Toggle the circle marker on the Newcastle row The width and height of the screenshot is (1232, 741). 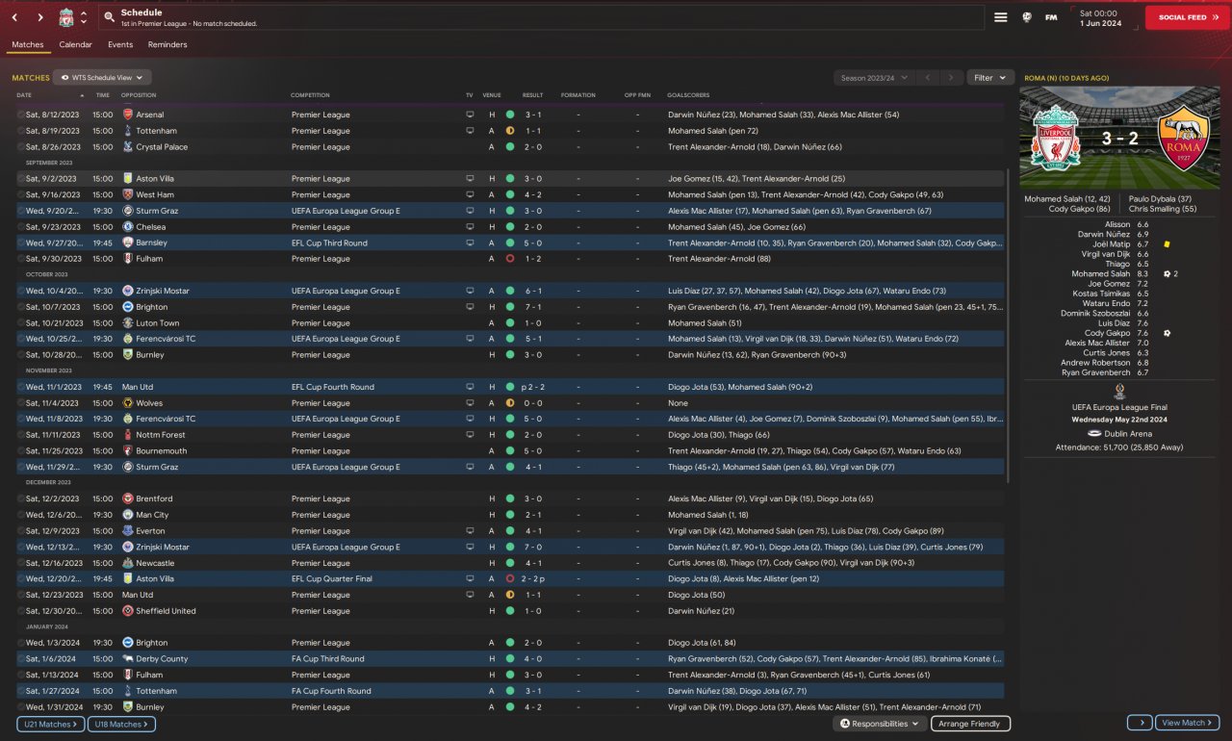[x=20, y=563]
